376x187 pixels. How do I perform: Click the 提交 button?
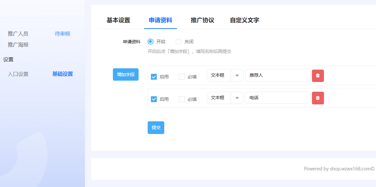(156, 127)
